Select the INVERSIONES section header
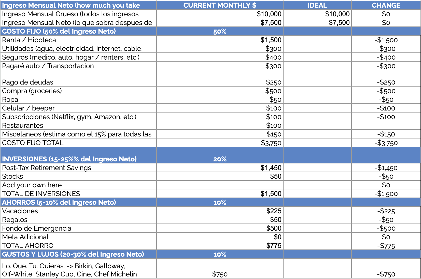Screen dimensions: 421x279 point(69,159)
